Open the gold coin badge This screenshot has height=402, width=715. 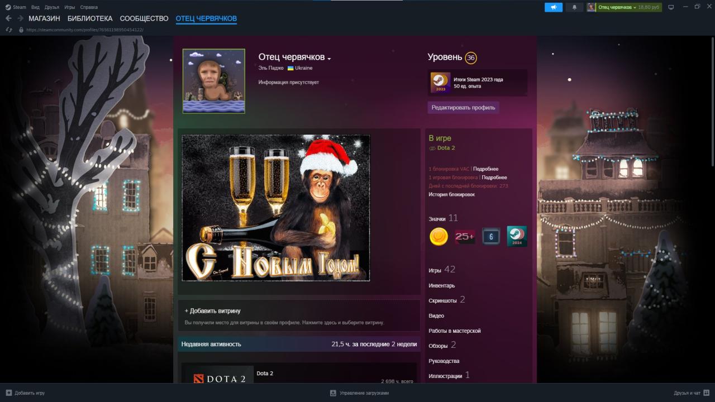pos(438,237)
